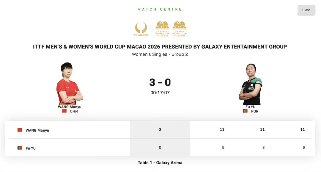The width and height of the screenshot is (321, 172).
Task: Close the Match Centre overlay
Action: [x=306, y=10]
